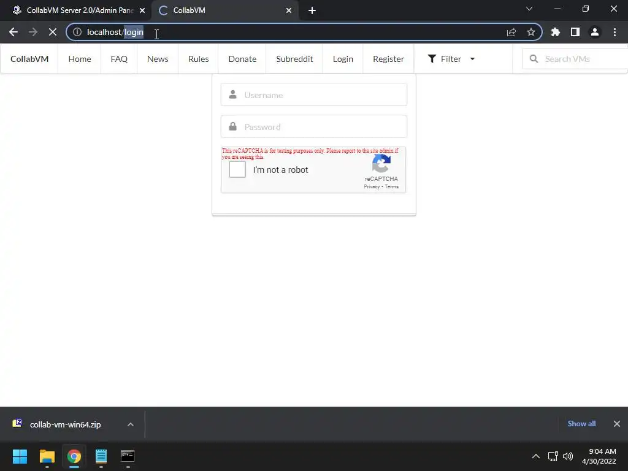
Task: Go to the Home page
Action: pyautogui.click(x=80, y=59)
